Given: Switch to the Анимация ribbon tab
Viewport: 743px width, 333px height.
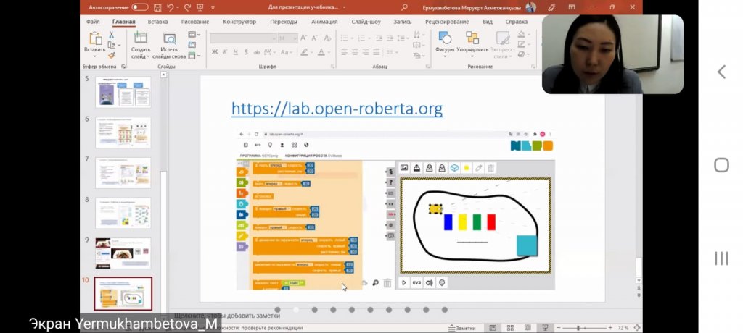Looking at the screenshot, I should (x=324, y=22).
